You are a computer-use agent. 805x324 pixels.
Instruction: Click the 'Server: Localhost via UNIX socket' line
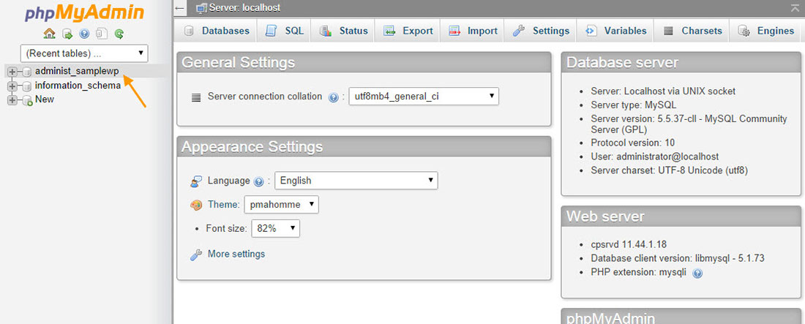click(x=663, y=91)
